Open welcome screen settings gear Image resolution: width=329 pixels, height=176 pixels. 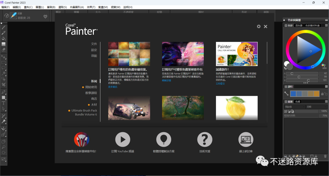point(259,26)
